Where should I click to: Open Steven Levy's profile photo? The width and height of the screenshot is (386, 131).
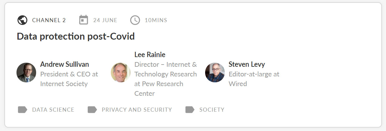coord(215,72)
